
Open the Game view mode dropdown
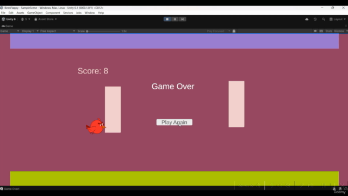[x=10, y=31]
